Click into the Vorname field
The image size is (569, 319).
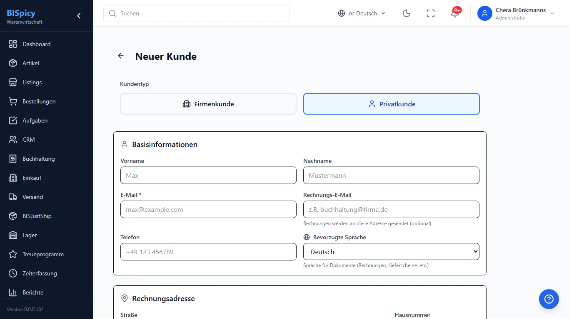coord(208,175)
